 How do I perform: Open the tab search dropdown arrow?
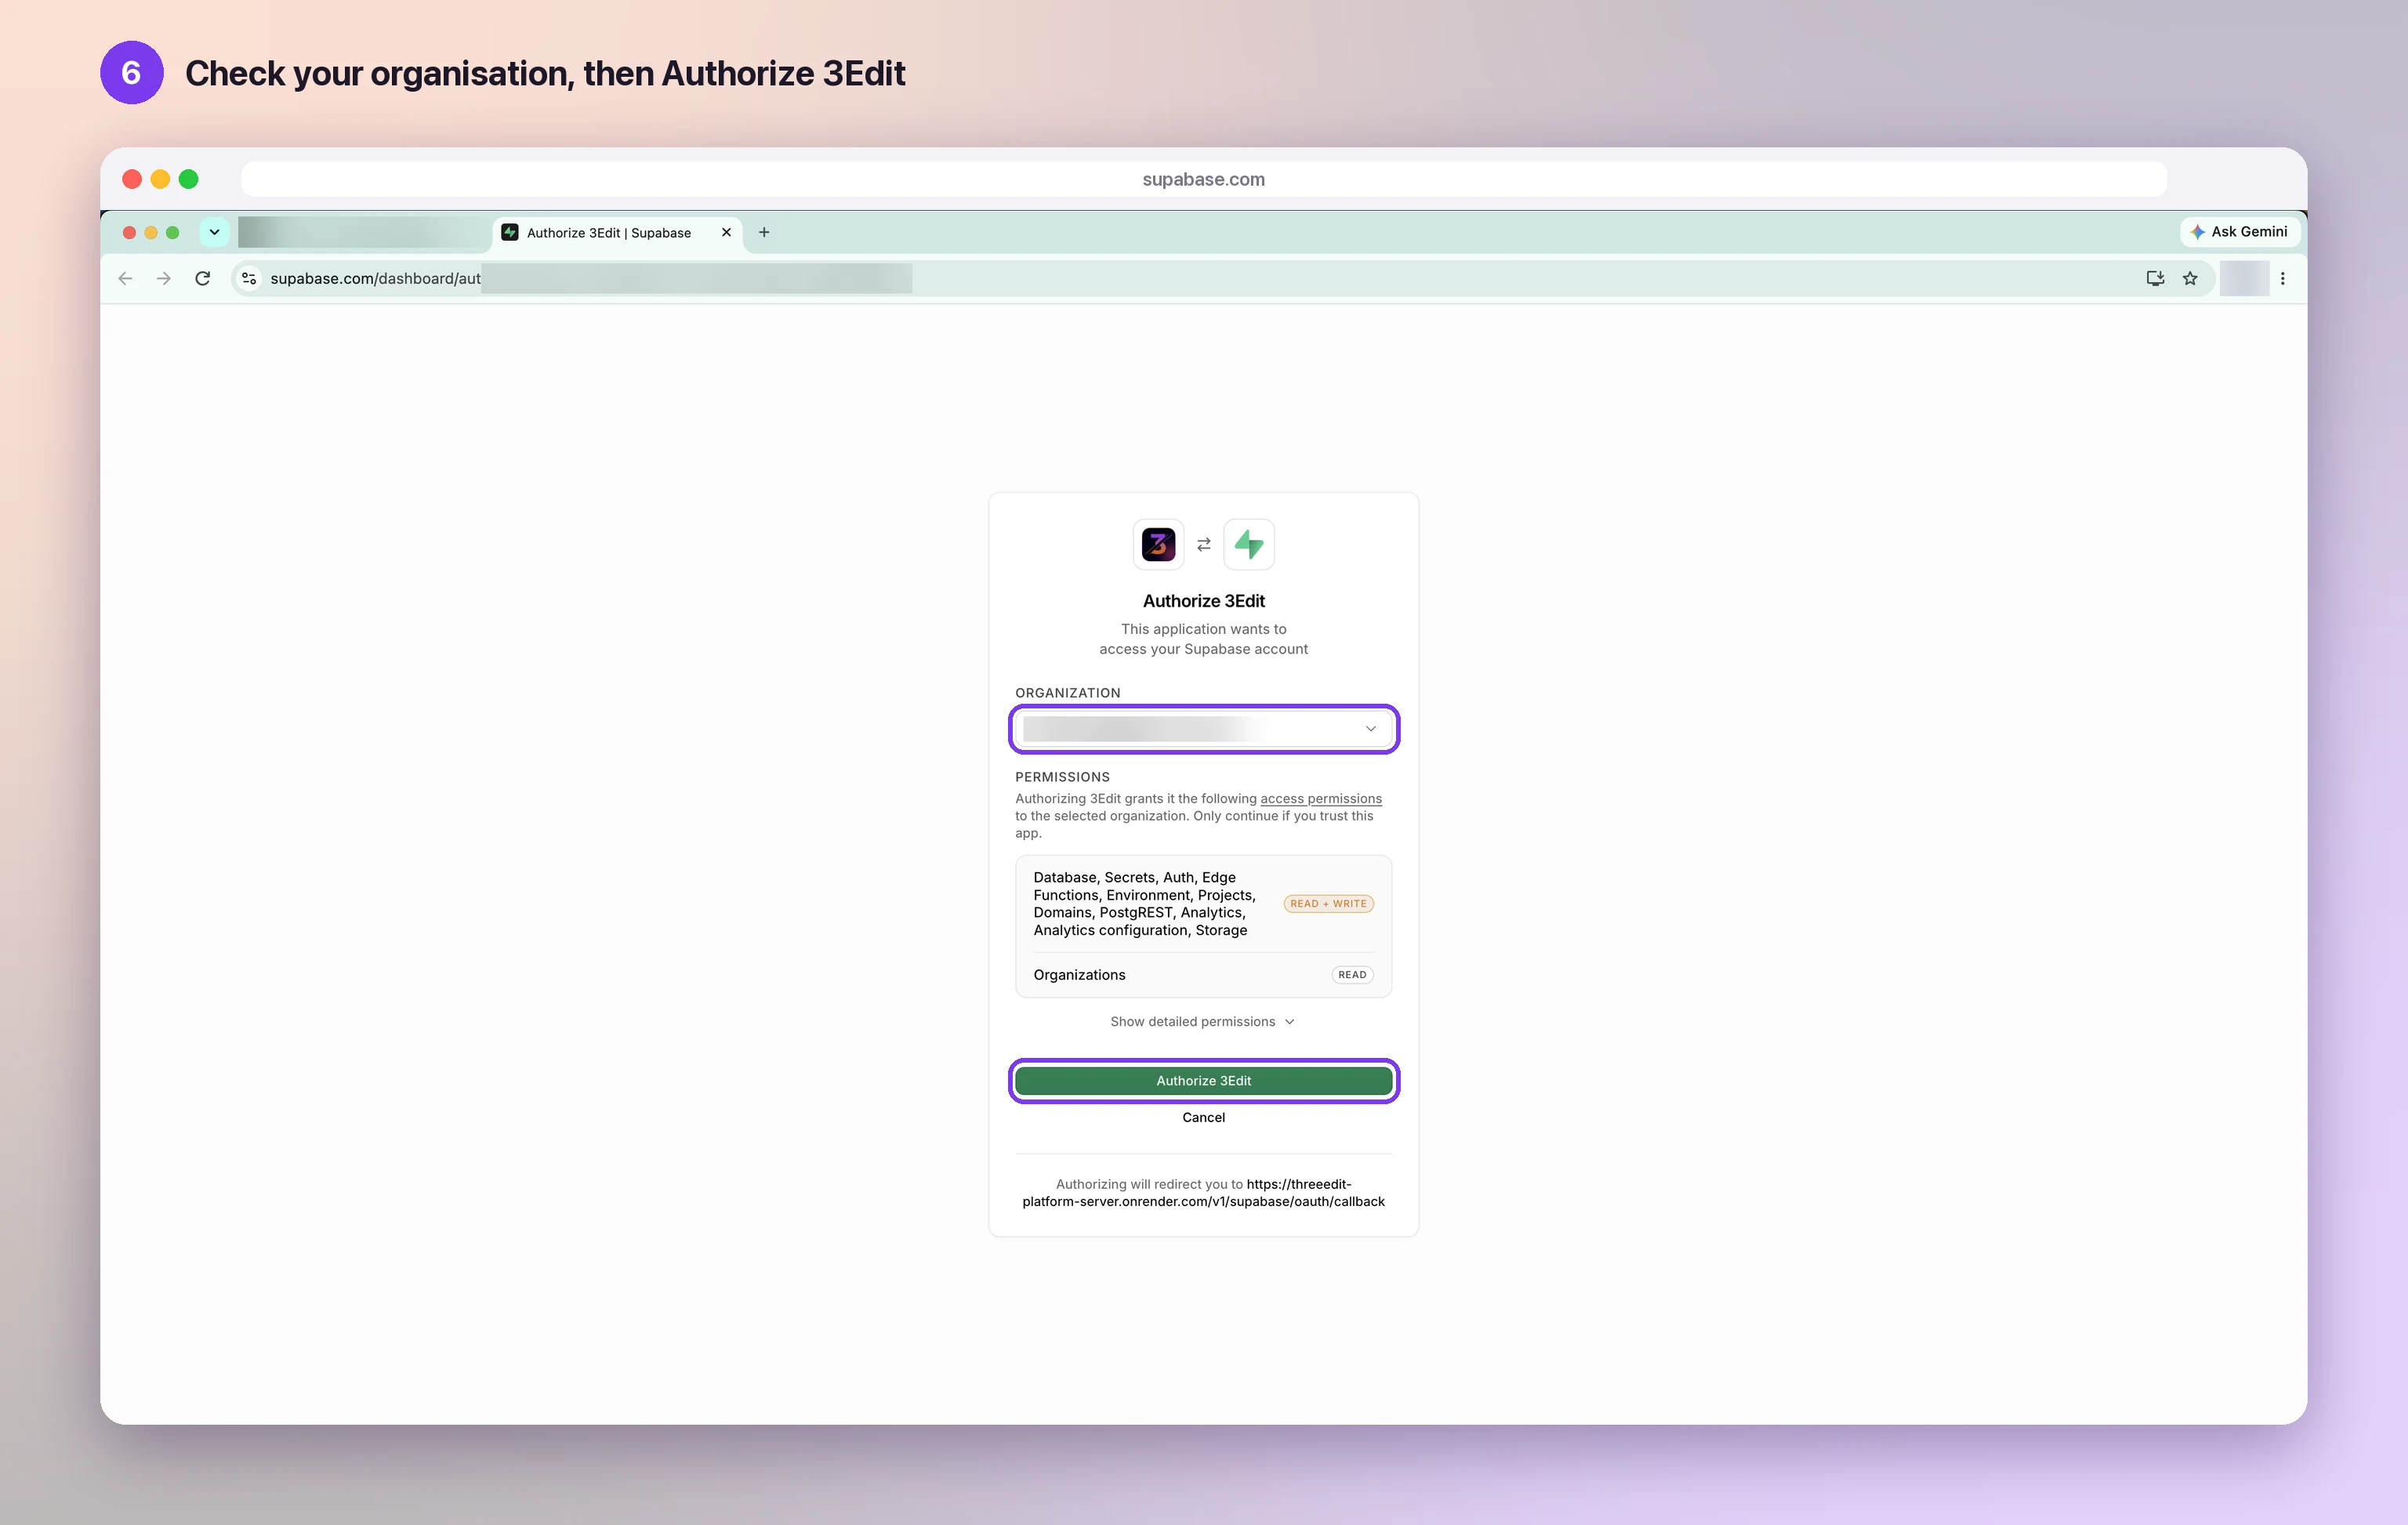pos(214,232)
